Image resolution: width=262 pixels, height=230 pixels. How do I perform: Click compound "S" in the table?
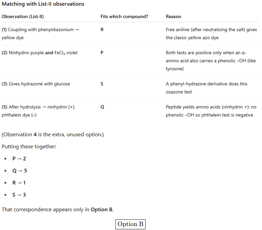(102, 84)
